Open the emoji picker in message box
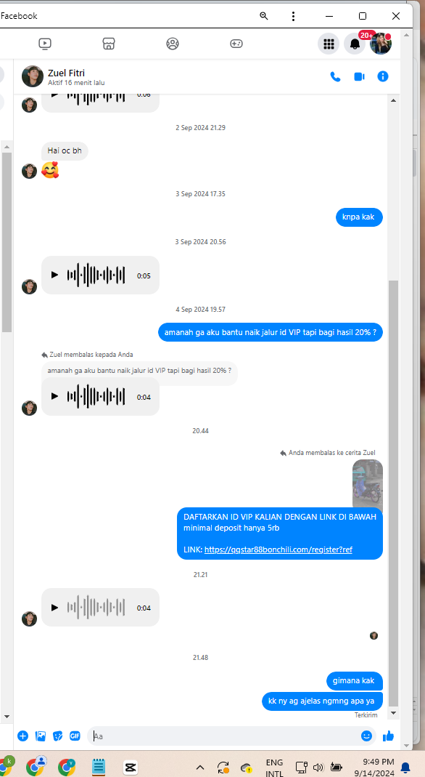 click(366, 736)
